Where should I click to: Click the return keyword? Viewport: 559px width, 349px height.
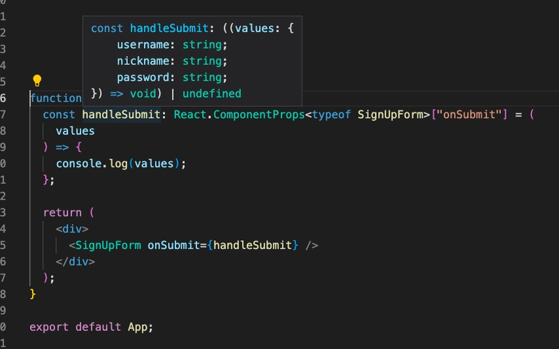coord(62,213)
